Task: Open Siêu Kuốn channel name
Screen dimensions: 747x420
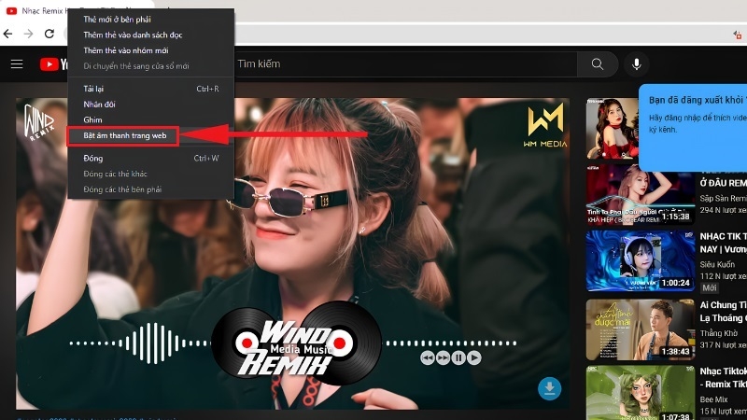Action: [x=717, y=265]
